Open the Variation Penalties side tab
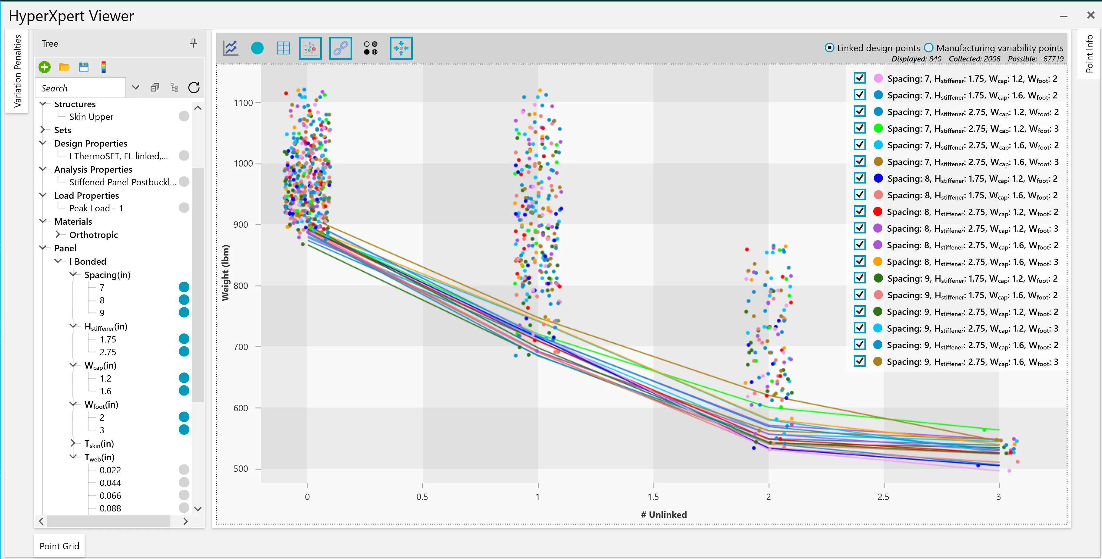Screen dimensions: 1102x559 (17, 71)
